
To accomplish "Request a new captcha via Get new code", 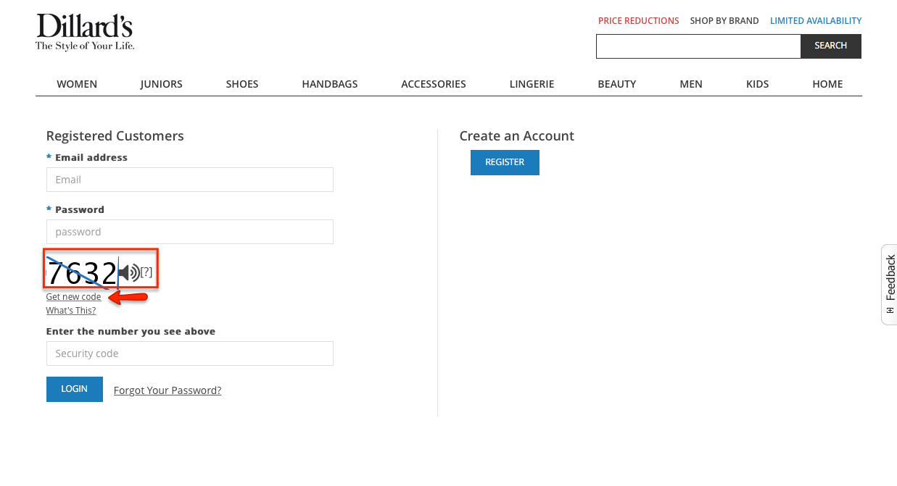I will tap(73, 296).
